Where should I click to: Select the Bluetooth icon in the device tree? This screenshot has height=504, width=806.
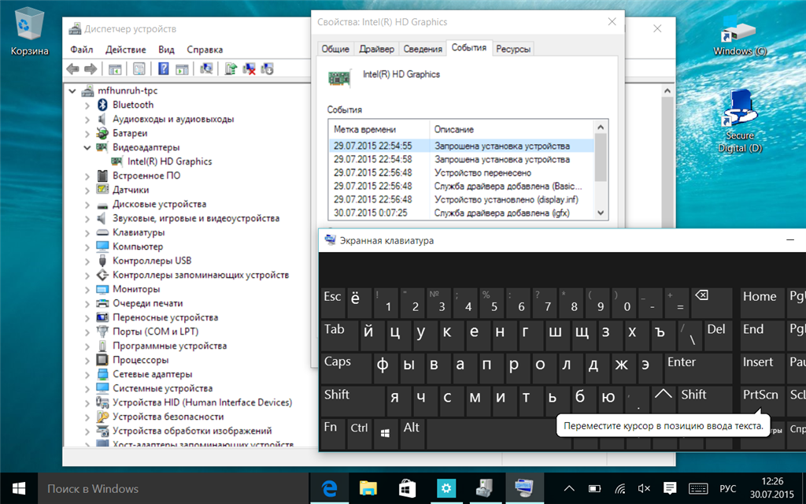[x=102, y=105]
